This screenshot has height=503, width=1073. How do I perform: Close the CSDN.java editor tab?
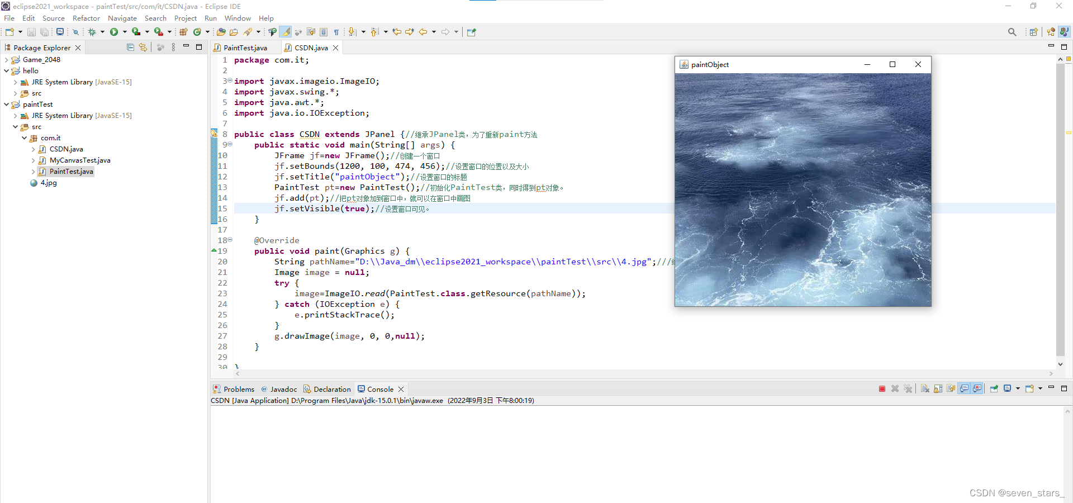pos(335,48)
